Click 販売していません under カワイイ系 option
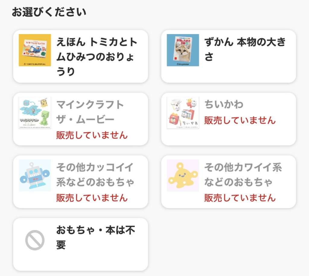The image size is (309, 276). click(240, 198)
